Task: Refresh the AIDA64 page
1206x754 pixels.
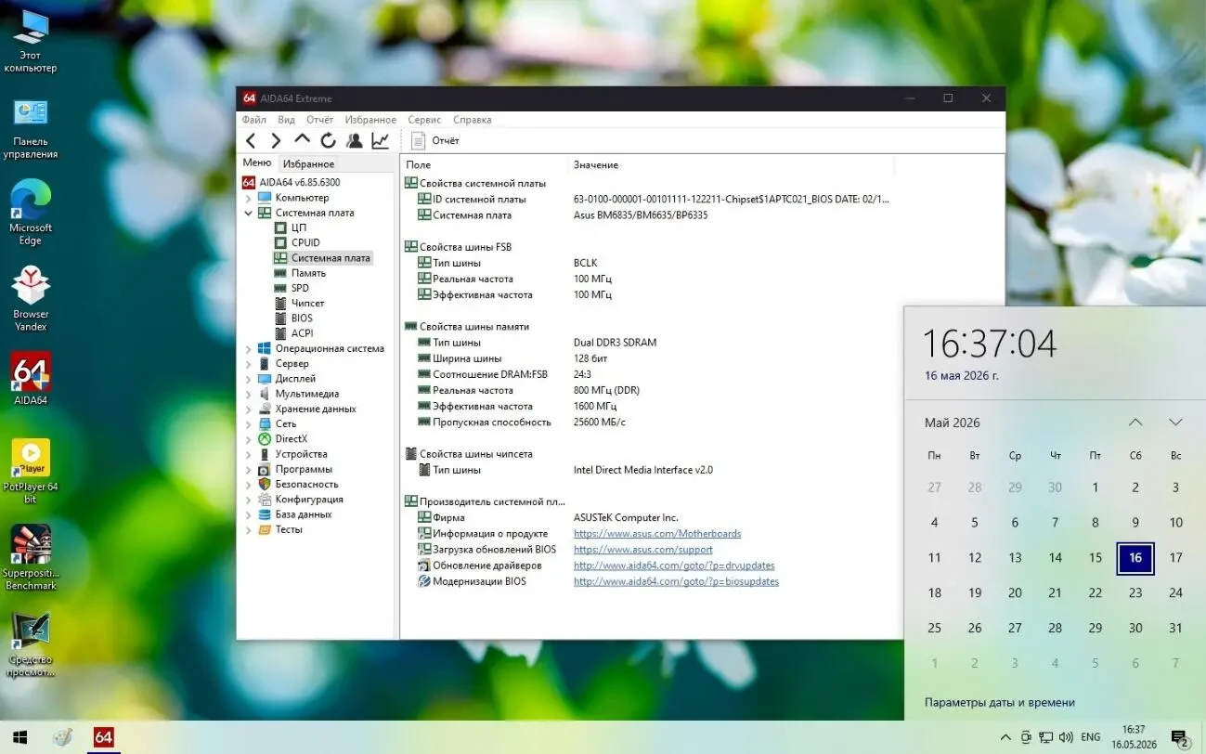Action: (328, 140)
